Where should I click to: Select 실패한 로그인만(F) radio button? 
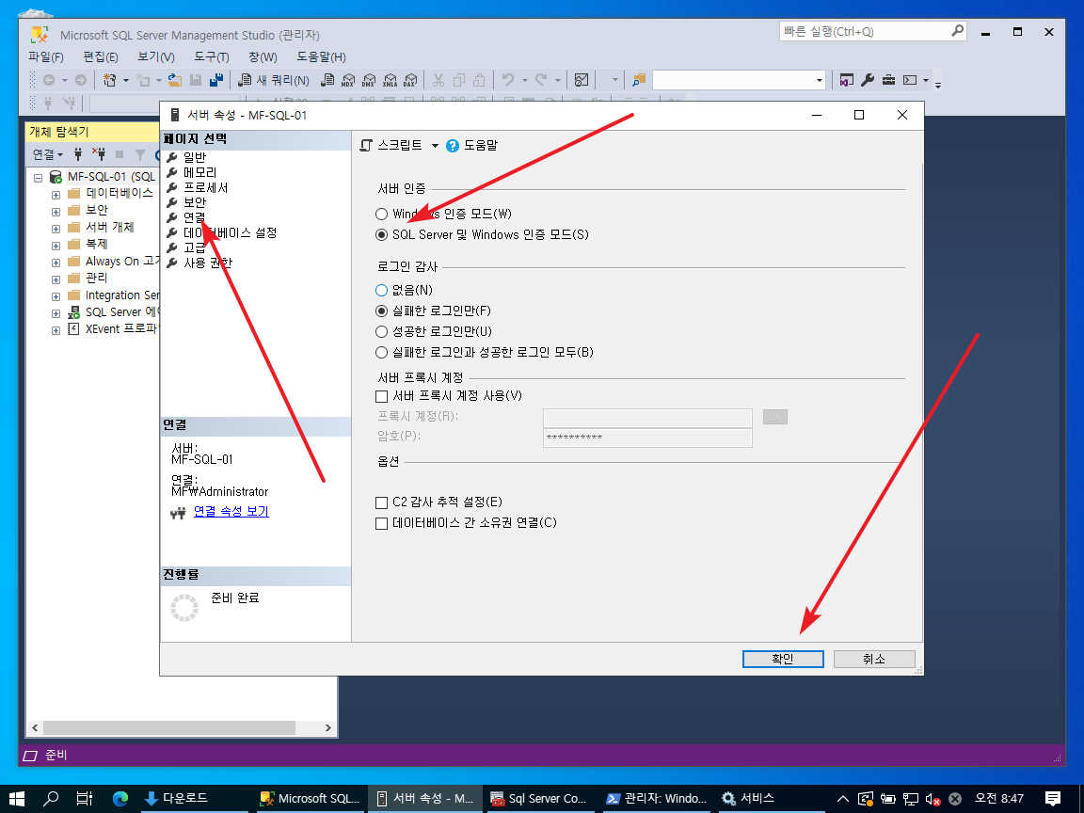pyautogui.click(x=382, y=311)
